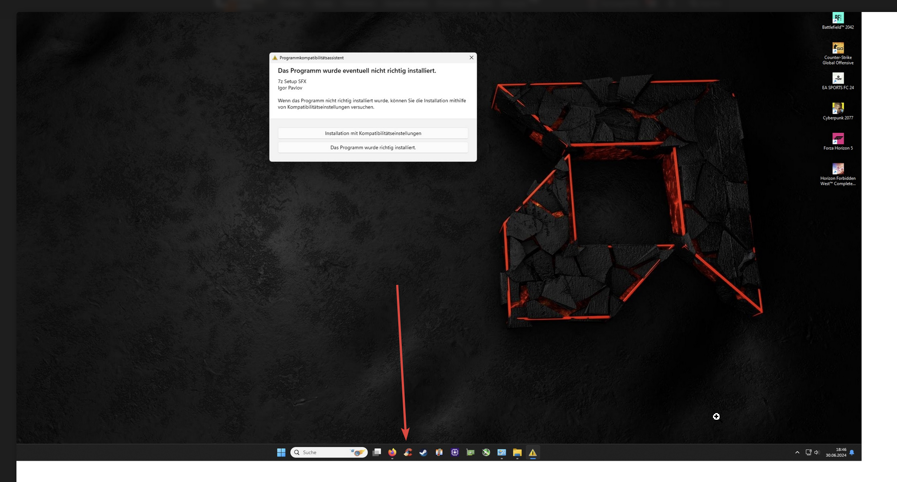Screen dimensions: 897x482
Task: Expand hidden system tray icons chevron
Action: pyautogui.click(x=797, y=453)
